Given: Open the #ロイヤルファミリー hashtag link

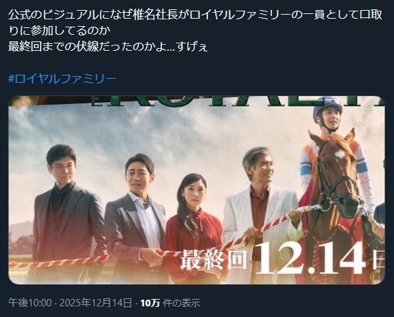Looking at the screenshot, I should click(x=62, y=79).
